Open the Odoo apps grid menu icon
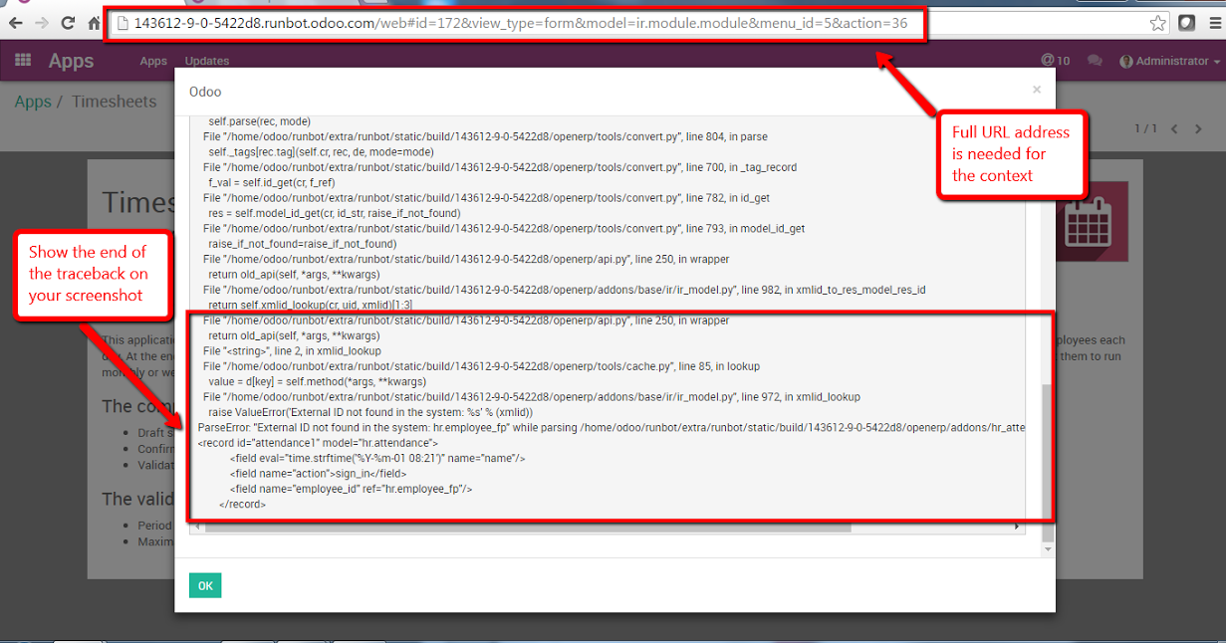This screenshot has width=1226, height=643. [x=22, y=61]
